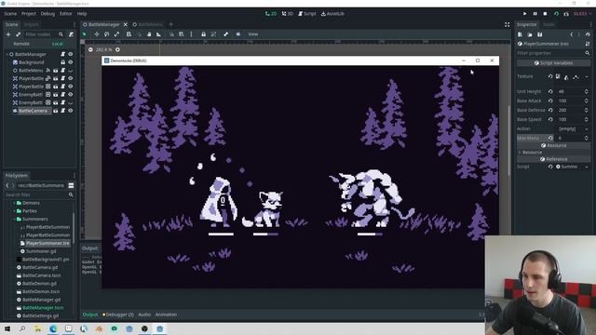
Task: Choose the Ruler mode tool
Action: 159,34
